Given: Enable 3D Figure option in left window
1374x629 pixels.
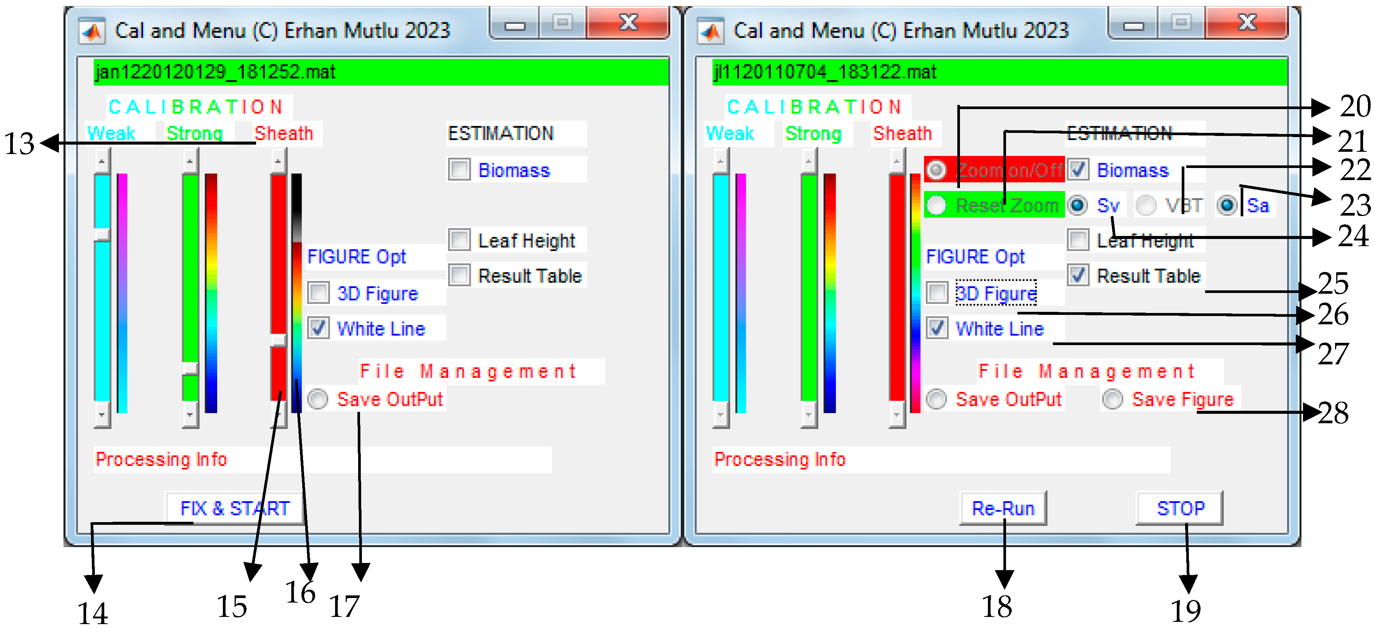Looking at the screenshot, I should click(x=318, y=293).
